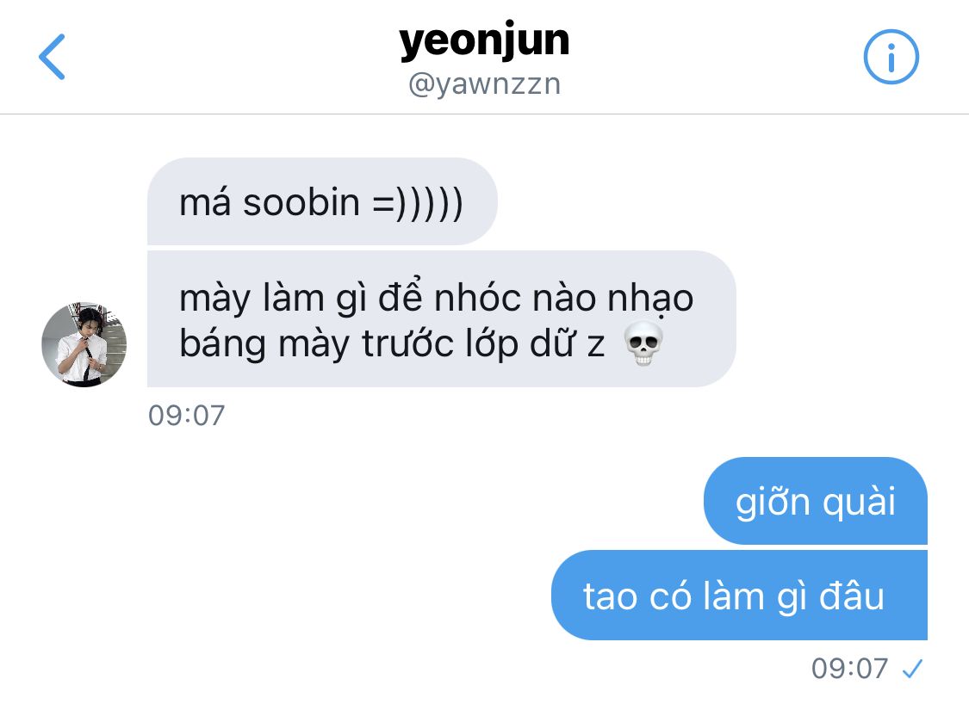Tap the line "báng mày trước lớp dữ z"
This screenshot has height=710, width=969.
pos(392,343)
